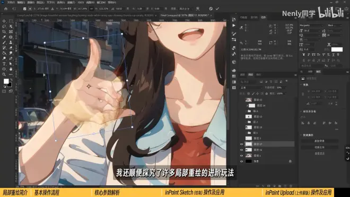Viewport: 350px width, 197px height.
Task: Toggle the maintain aspect ratio link button
Action: pos(92,8)
